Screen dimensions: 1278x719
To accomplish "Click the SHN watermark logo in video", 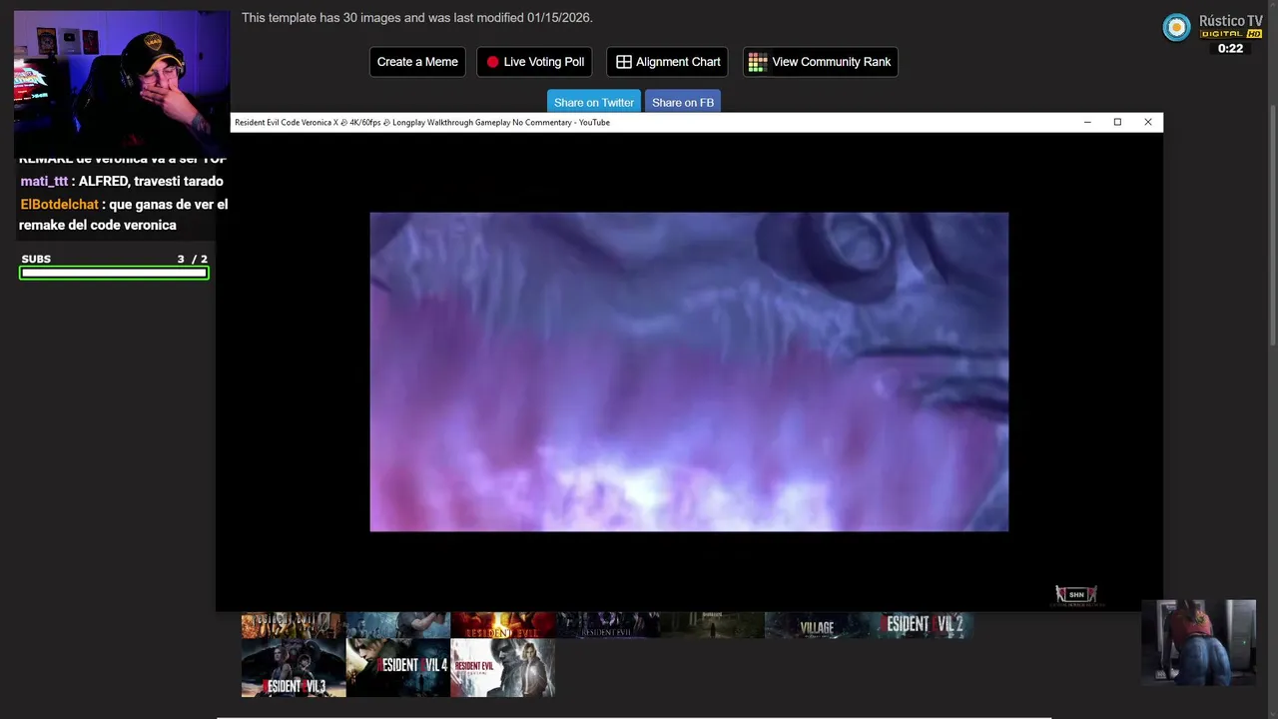I will click(x=1076, y=595).
